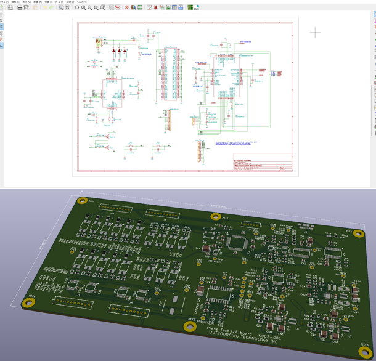The image size is (376, 361).
Task: Click the refresh view icon
Action: click(x=77, y=7)
